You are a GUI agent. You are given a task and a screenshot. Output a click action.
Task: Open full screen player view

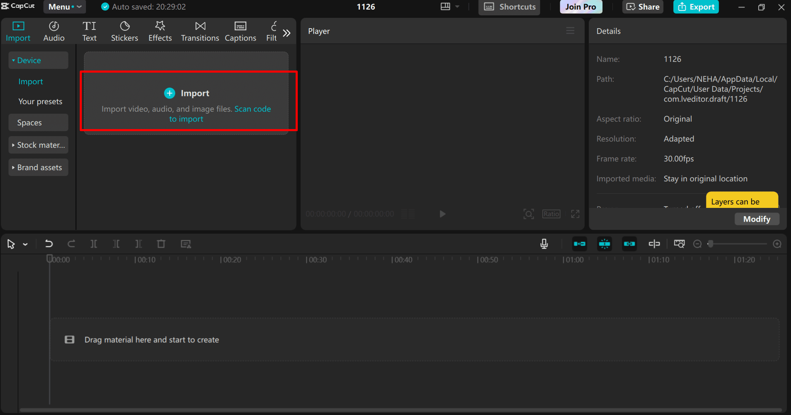click(x=575, y=214)
